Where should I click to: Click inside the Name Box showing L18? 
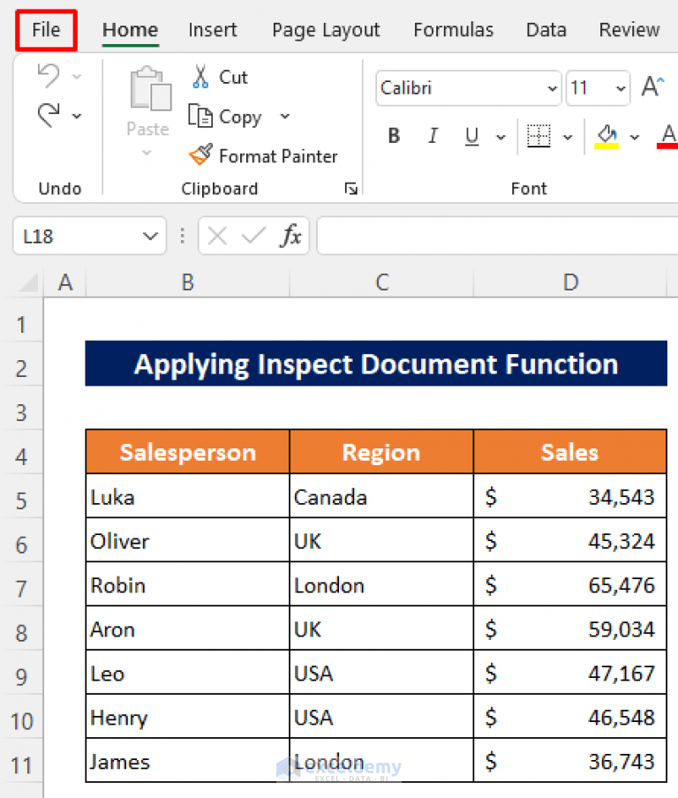[x=79, y=236]
